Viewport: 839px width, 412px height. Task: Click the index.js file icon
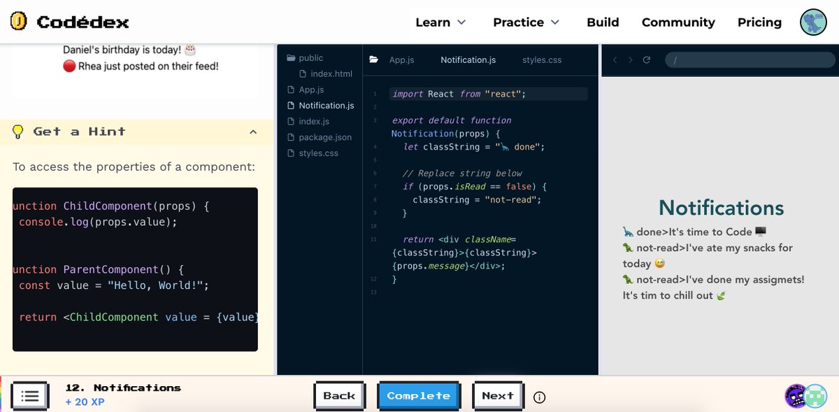[292, 121]
